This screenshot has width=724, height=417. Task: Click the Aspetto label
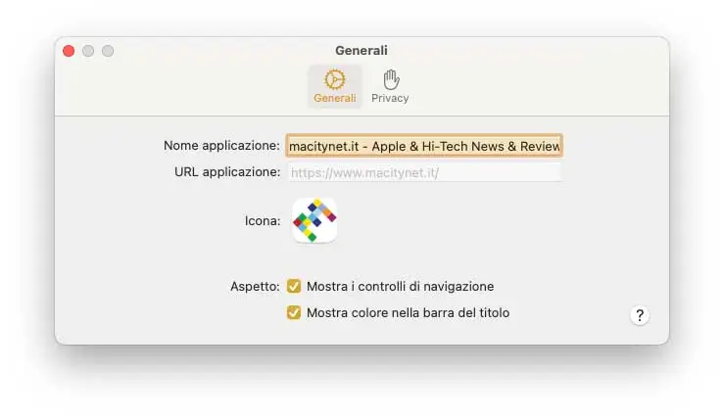coord(255,287)
